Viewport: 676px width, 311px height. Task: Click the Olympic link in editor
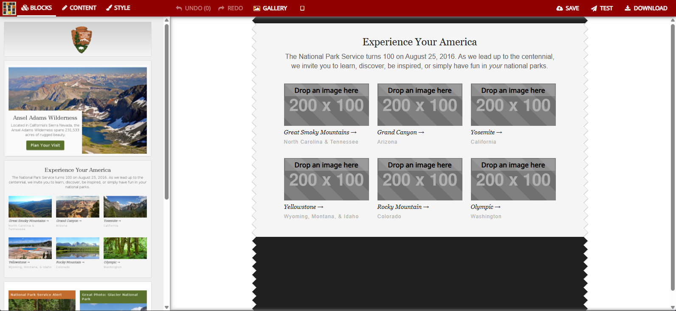[485, 207]
